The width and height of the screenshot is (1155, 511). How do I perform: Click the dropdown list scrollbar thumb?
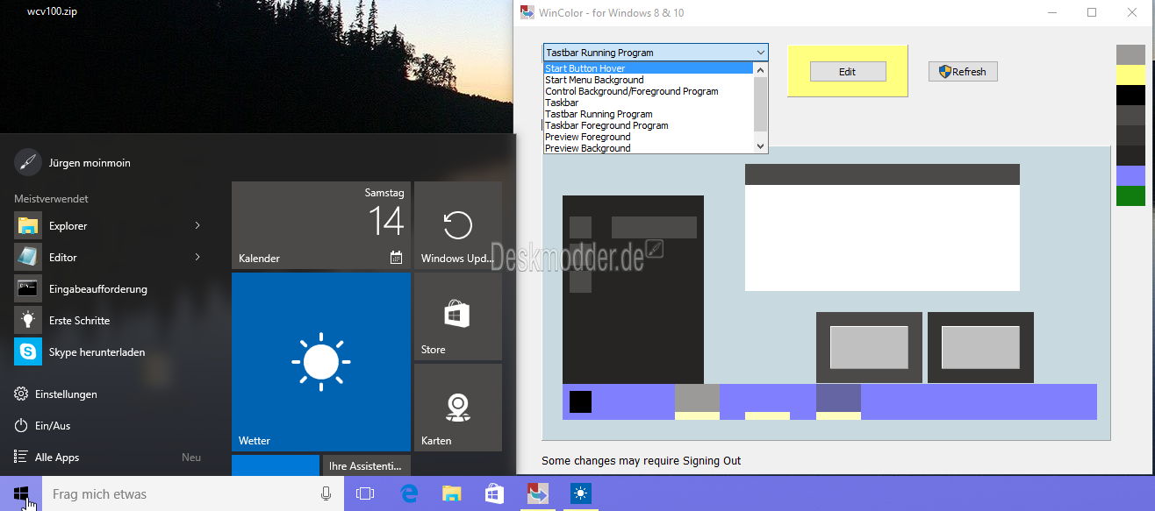[761, 103]
